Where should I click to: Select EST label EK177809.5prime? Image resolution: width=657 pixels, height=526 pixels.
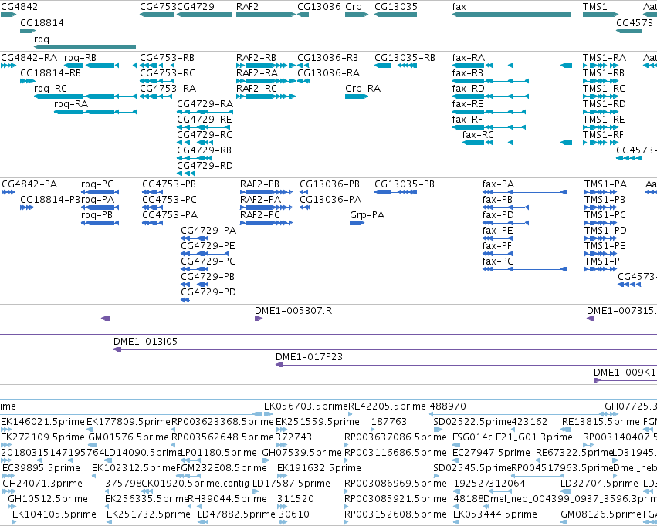[129, 422]
